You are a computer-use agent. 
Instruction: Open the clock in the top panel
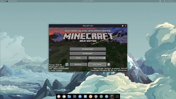pos(88,1)
